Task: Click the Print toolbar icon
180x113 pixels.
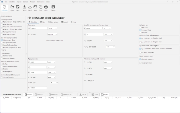Action: click(46, 8)
